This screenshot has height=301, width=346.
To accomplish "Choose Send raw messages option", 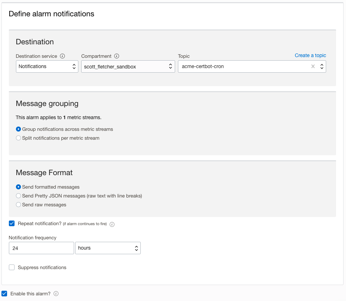I will [x=18, y=205].
